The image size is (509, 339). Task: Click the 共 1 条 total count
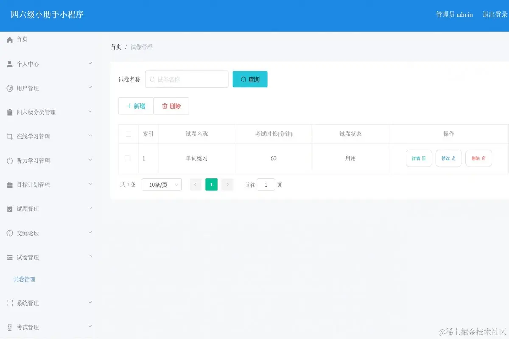128,185
